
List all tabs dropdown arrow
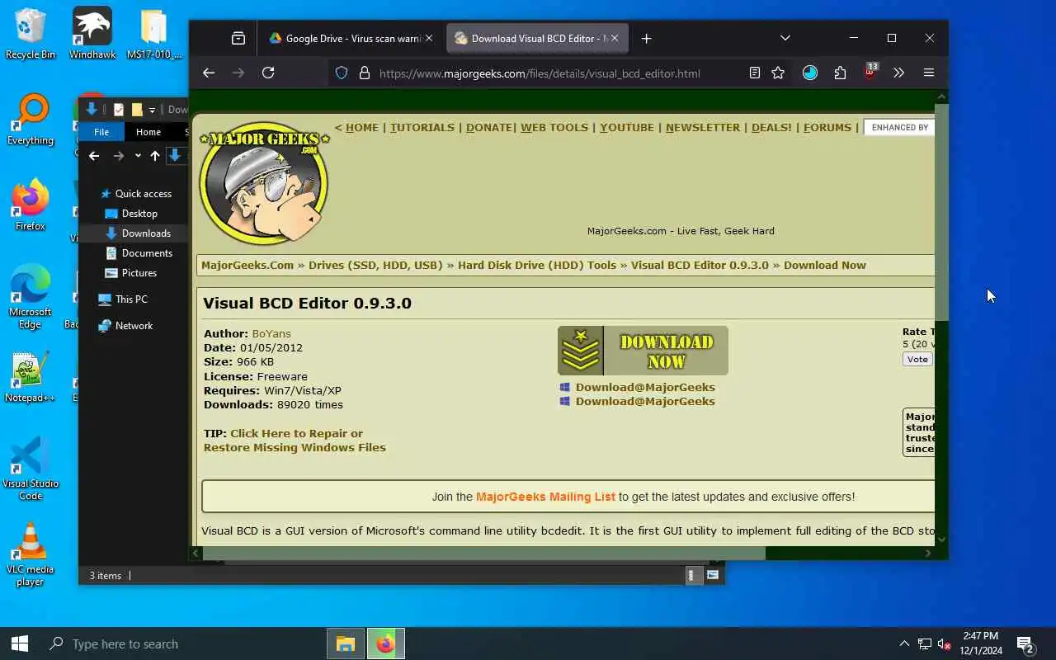pyautogui.click(x=785, y=38)
